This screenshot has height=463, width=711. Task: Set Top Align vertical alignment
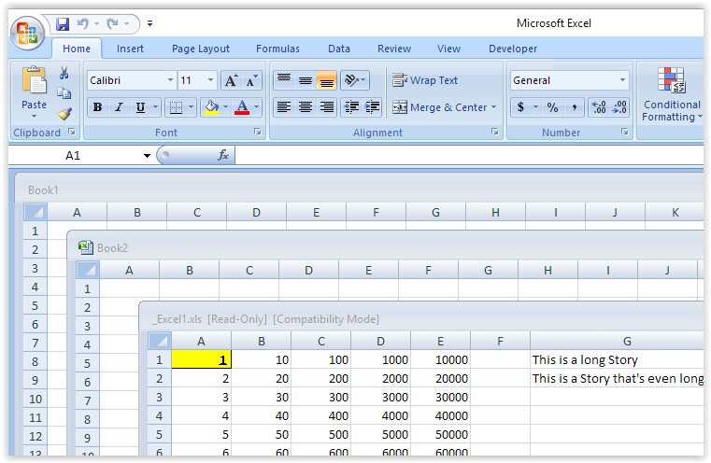tap(284, 80)
